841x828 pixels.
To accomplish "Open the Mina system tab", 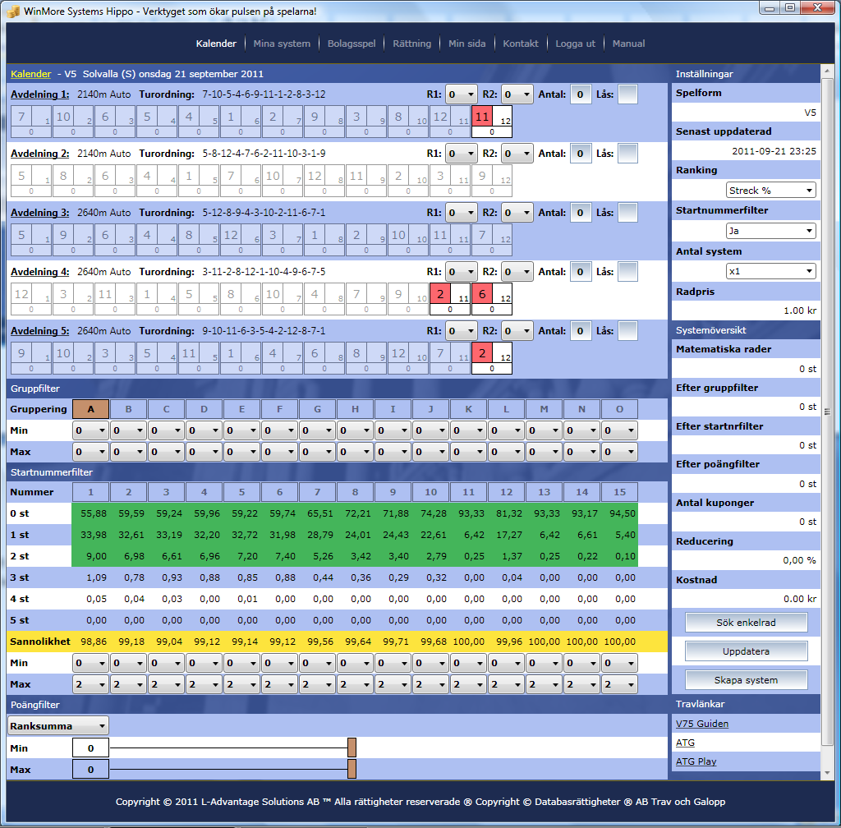I will tap(282, 44).
